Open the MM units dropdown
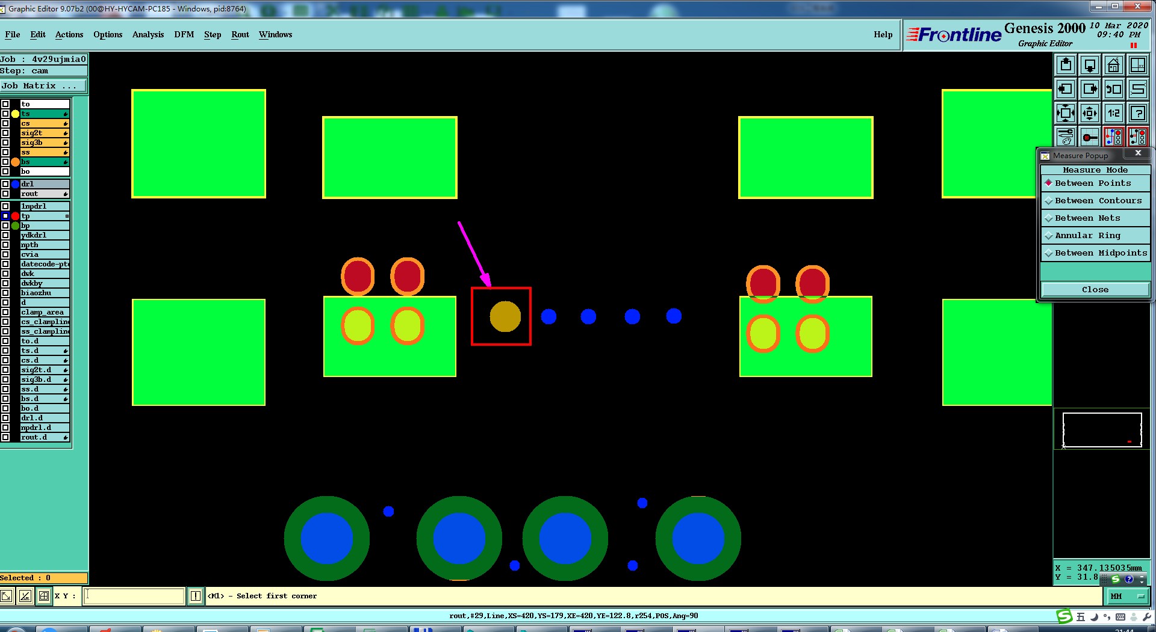Screen dimensions: 1156x632 point(1127,596)
